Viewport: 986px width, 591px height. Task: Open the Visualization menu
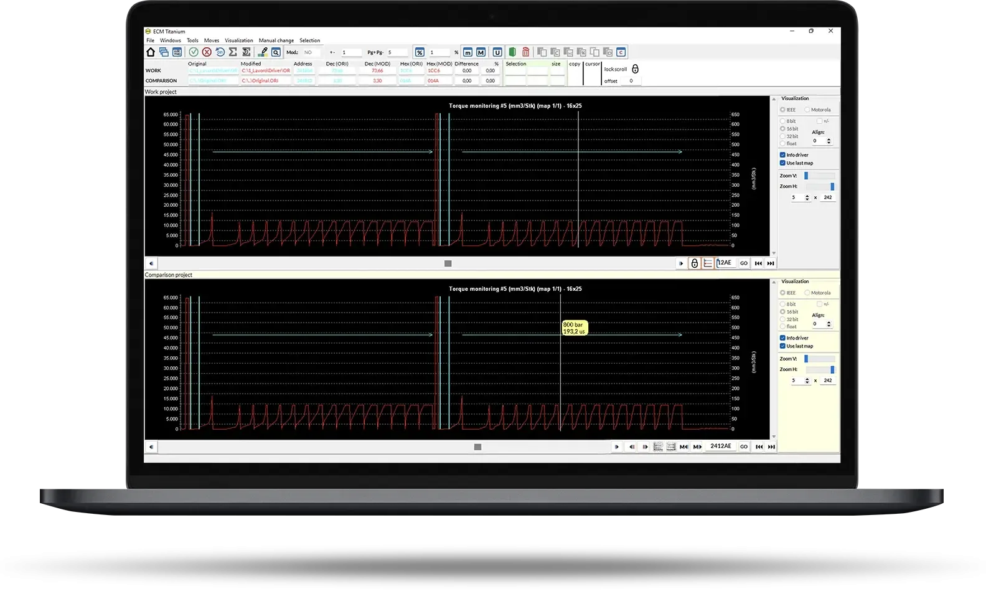(x=239, y=40)
